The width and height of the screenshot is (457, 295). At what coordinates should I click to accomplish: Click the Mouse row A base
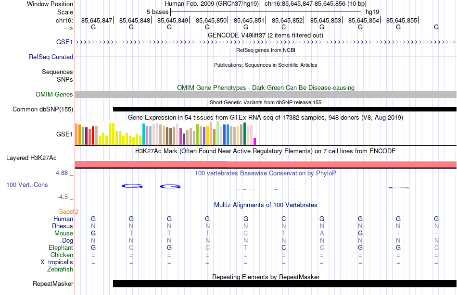coord(322,234)
